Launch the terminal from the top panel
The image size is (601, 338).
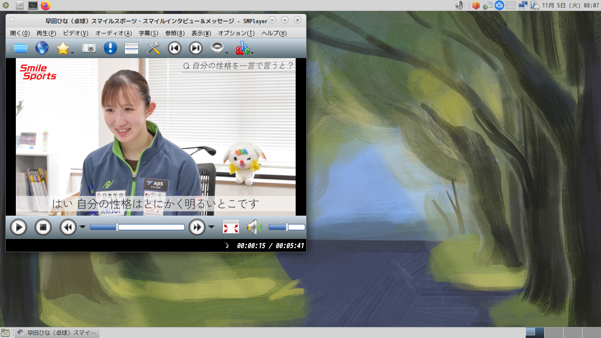[33, 5]
